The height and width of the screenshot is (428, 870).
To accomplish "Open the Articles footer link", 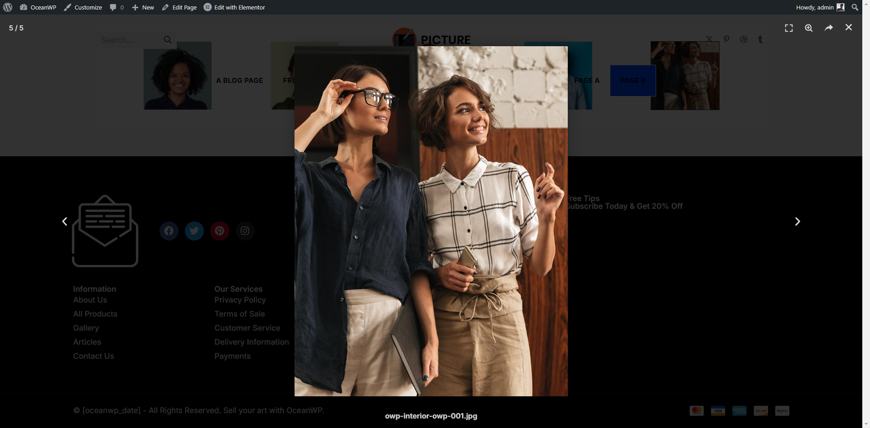I will coord(87,342).
